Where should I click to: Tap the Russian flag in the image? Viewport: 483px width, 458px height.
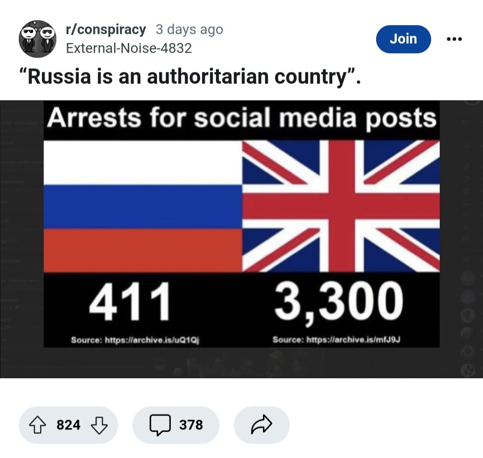pyautogui.click(x=143, y=206)
